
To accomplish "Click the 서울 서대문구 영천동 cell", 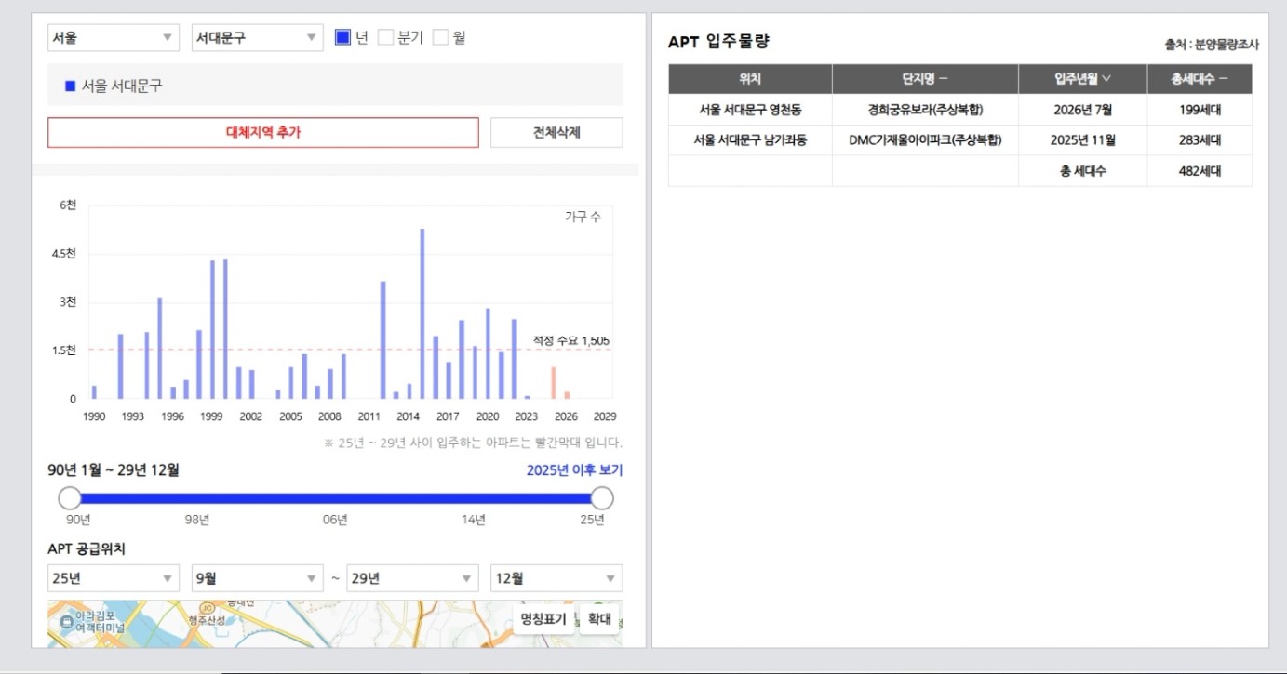I will point(750,110).
